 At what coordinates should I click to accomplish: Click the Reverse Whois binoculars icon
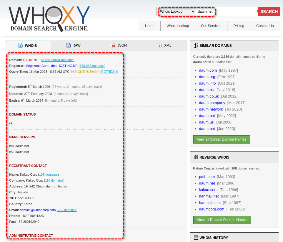point(196,157)
